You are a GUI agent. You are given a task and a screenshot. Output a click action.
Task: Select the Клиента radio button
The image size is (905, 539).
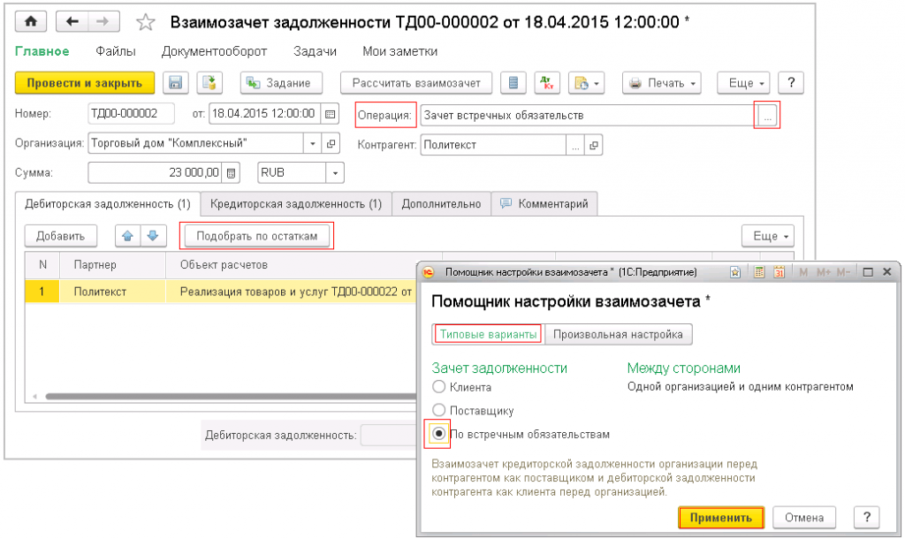tap(438, 387)
